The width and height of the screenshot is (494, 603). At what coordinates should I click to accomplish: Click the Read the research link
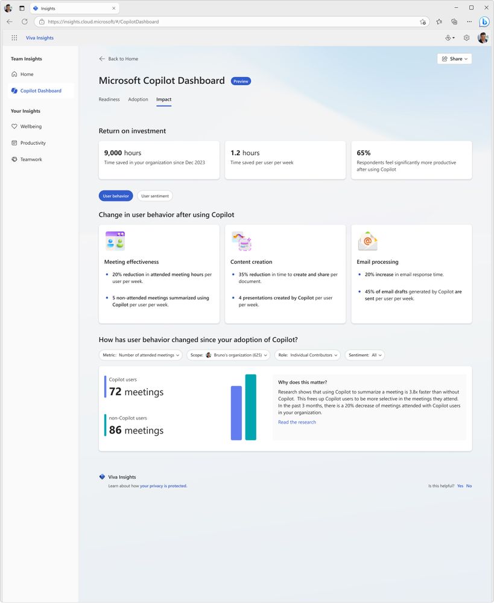coord(297,423)
